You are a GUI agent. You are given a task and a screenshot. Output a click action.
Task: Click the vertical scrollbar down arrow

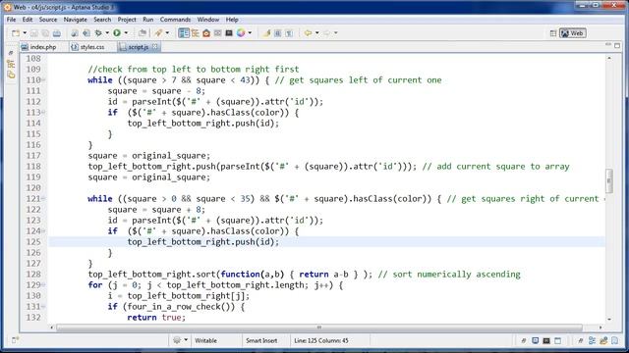tap(609, 320)
